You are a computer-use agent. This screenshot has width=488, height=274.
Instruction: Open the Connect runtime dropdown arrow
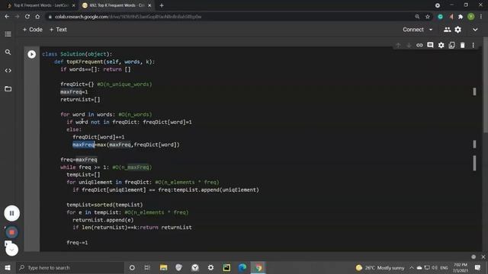click(x=431, y=30)
